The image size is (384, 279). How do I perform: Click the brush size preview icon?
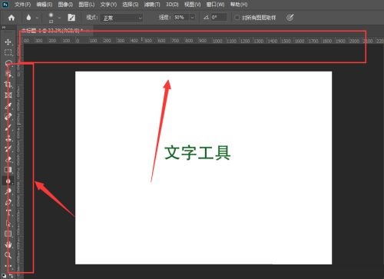pos(51,17)
